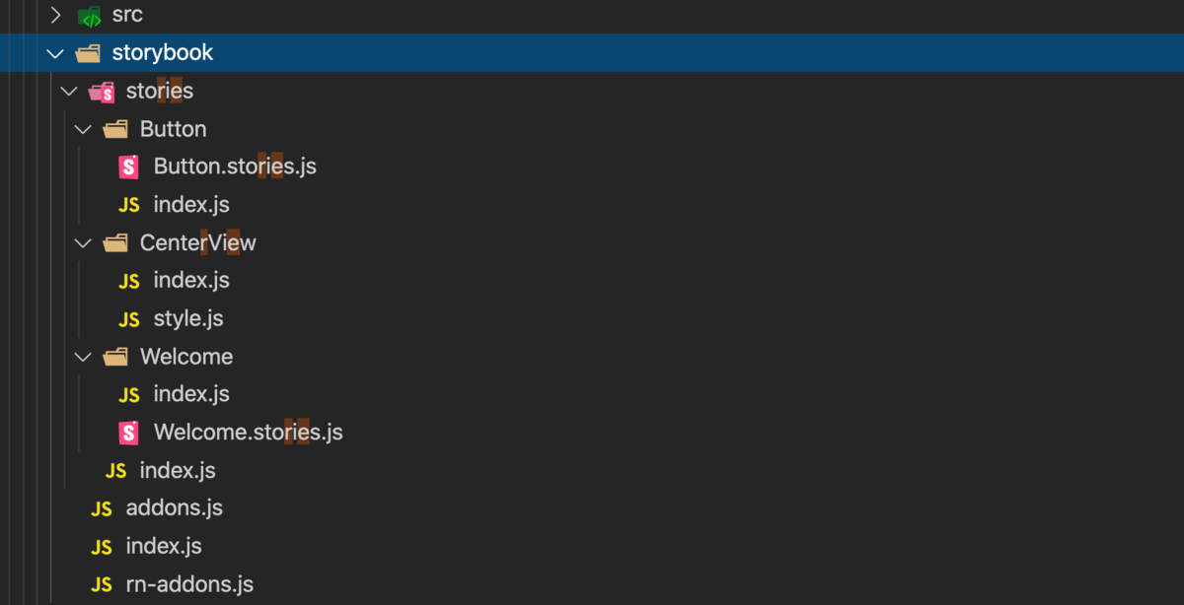Image resolution: width=1184 pixels, height=605 pixels.
Task: Open Button.stories.js file
Action: pyautogui.click(x=235, y=167)
